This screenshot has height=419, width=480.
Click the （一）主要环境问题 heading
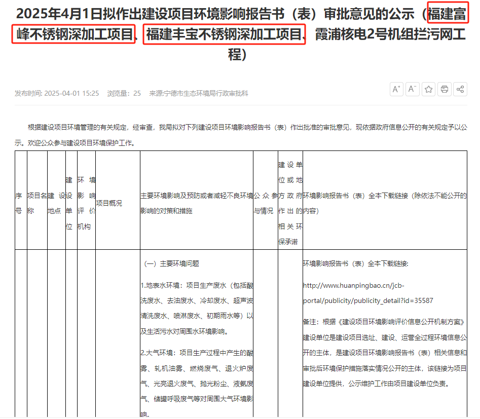click(171, 264)
